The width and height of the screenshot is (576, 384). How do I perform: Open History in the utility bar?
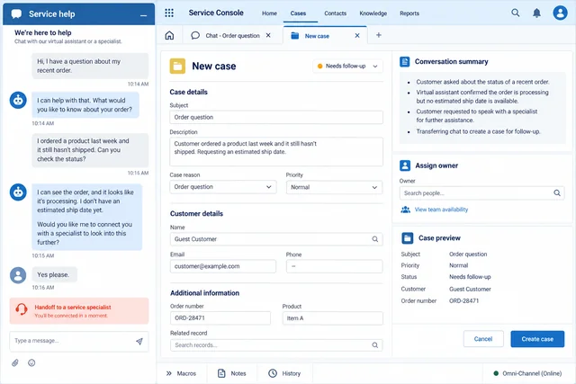[284, 373]
